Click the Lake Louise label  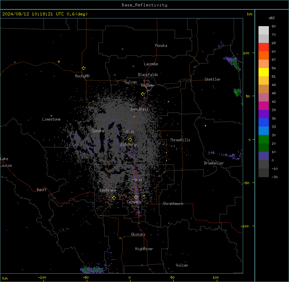click(x=6, y=162)
